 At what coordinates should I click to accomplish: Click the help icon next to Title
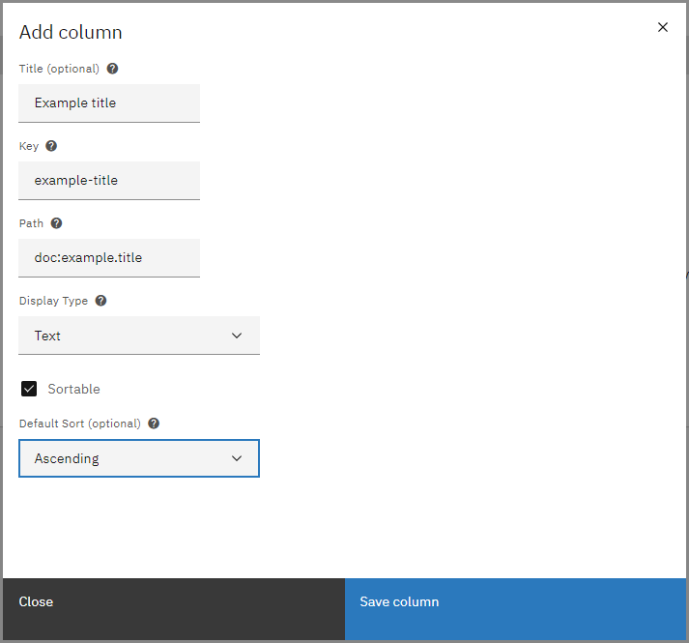113,69
